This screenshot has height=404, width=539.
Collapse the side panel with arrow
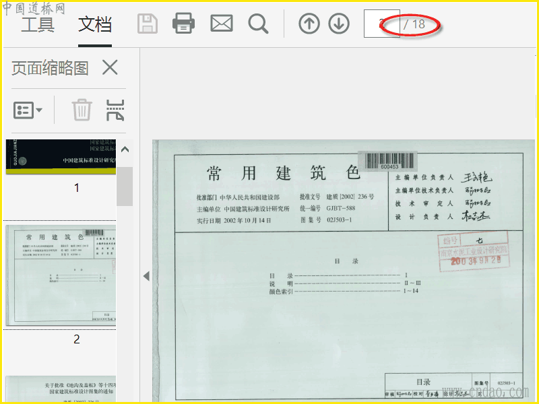pos(146,276)
